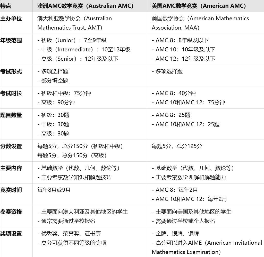Select header 美国AMC数学竞赛 (American AMC)
Viewport: 264px width, 257px height.
tap(199, 6)
